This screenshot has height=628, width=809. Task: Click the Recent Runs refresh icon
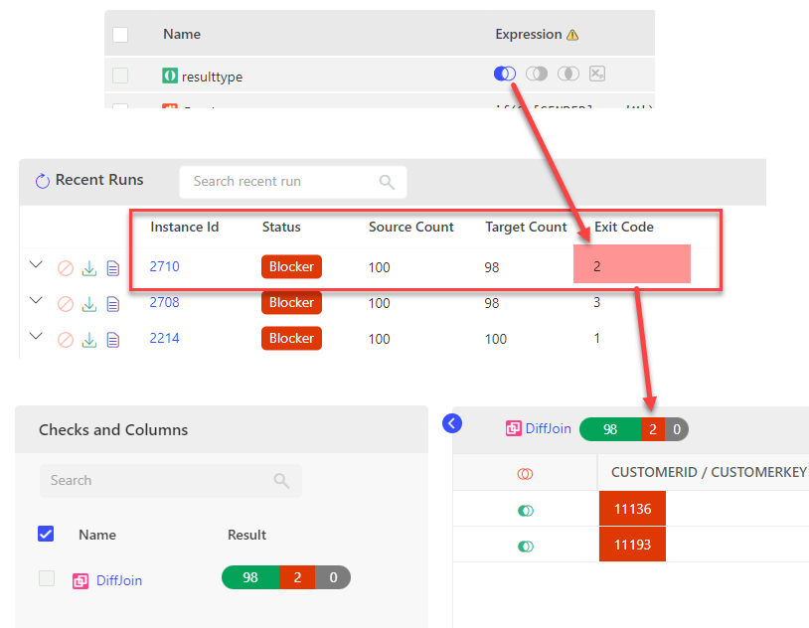(x=43, y=181)
